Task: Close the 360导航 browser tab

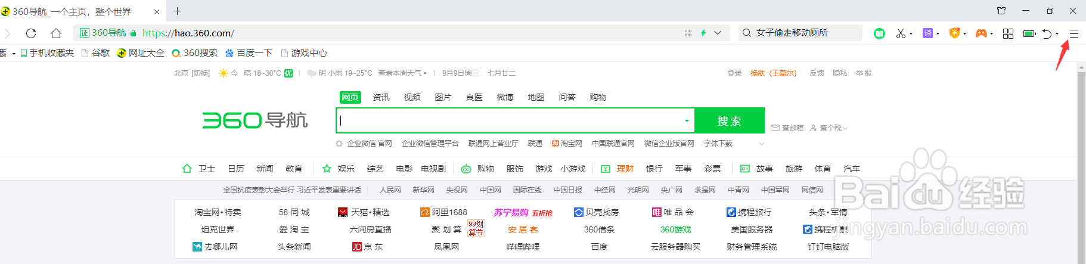Action: [157, 11]
